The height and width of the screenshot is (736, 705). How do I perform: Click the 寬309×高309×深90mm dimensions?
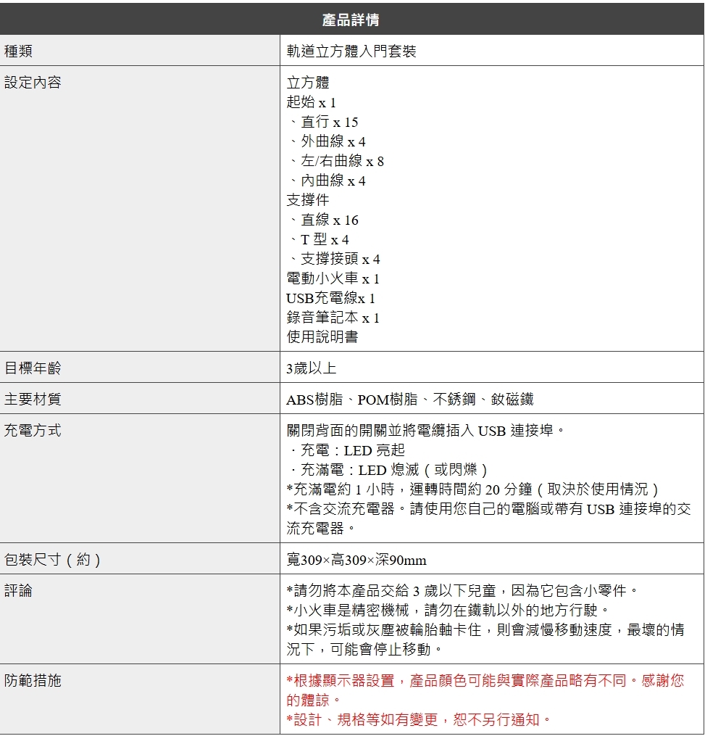tap(356, 561)
